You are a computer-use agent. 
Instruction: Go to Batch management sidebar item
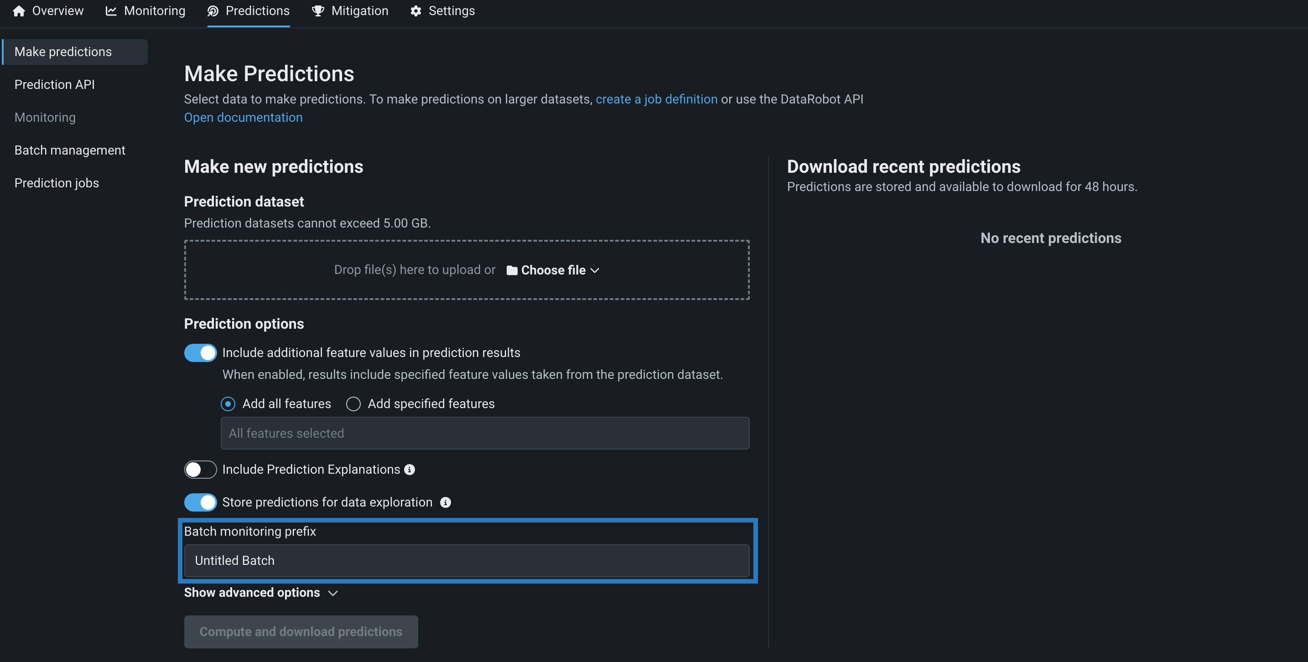[x=70, y=150]
